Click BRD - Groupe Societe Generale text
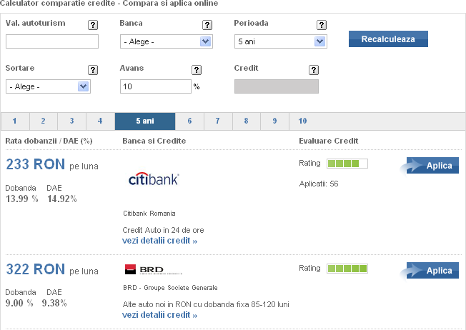The height and width of the screenshot is (330, 466). [x=170, y=288]
